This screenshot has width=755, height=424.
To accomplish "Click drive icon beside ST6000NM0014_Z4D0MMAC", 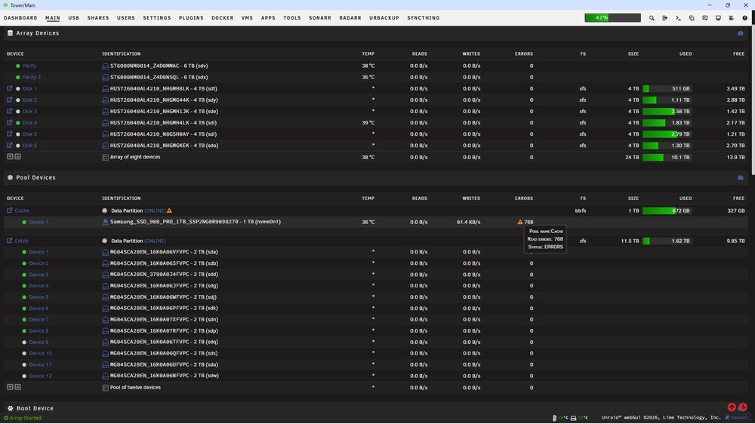I will [106, 66].
